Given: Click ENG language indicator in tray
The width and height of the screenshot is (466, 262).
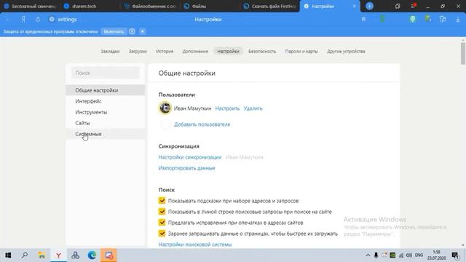Looking at the screenshot, I should 419,255.
